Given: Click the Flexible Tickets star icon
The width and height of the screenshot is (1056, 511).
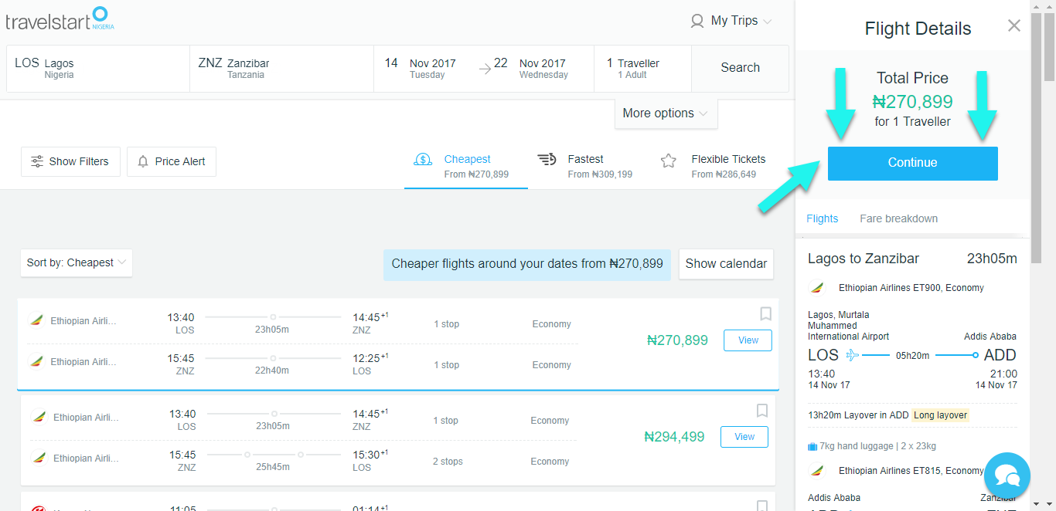Looking at the screenshot, I should (669, 161).
